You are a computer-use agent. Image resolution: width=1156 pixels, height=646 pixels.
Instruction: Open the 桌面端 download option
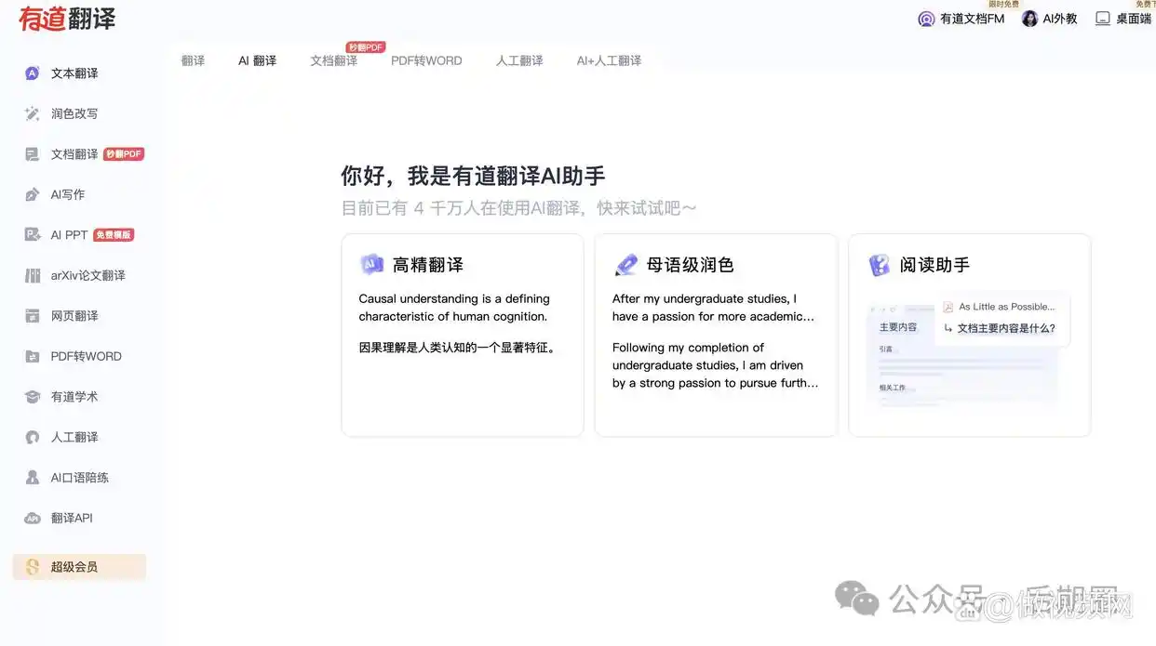tap(1121, 18)
